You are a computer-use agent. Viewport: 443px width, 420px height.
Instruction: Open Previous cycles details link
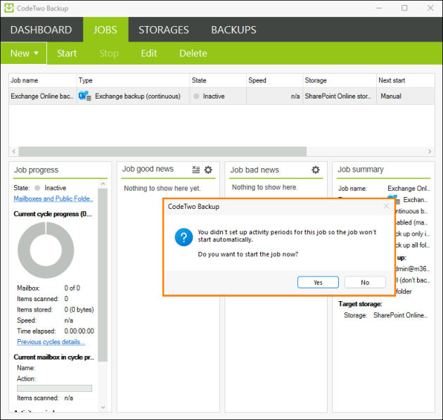pos(51,342)
